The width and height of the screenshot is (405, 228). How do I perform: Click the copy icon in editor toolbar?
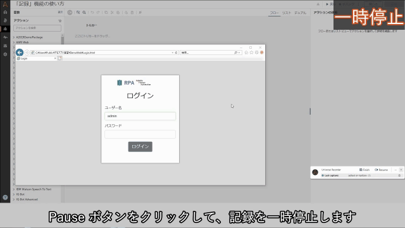pyautogui.click(x=106, y=13)
